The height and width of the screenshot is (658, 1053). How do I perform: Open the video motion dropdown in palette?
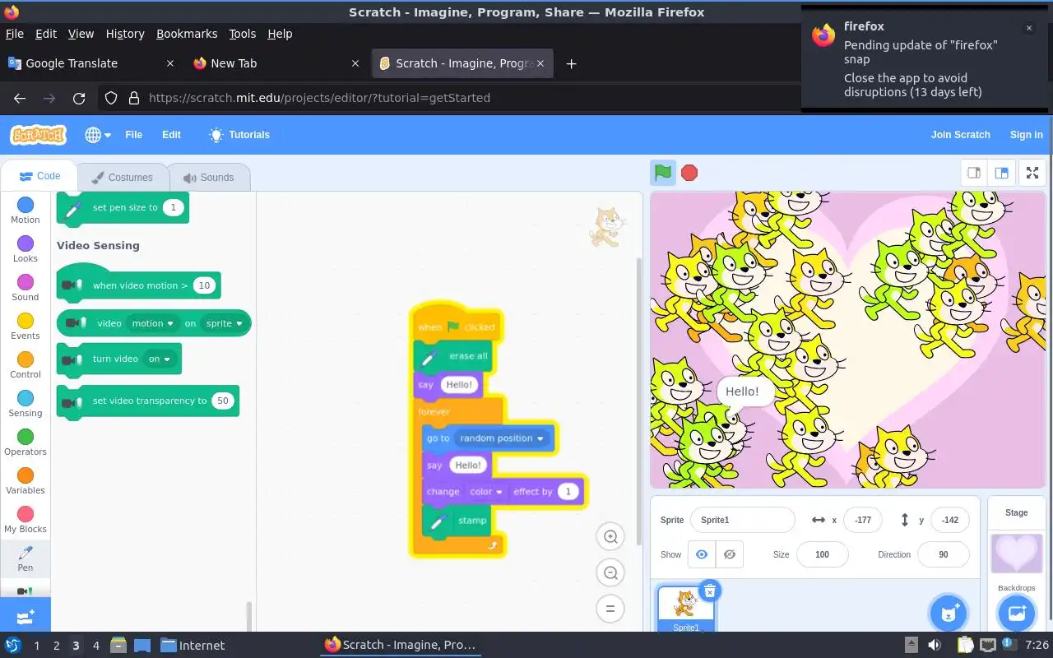(155, 323)
